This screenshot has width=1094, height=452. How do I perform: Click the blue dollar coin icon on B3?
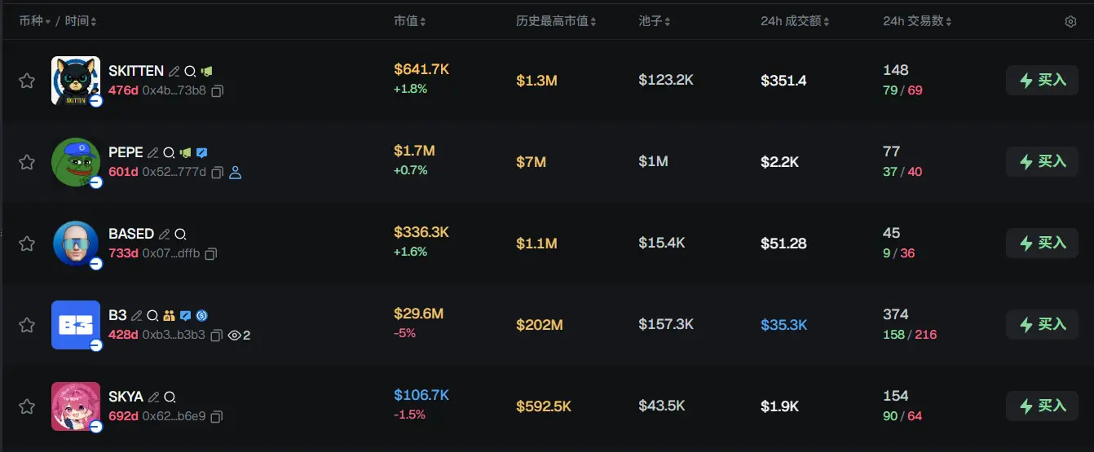[x=202, y=316]
